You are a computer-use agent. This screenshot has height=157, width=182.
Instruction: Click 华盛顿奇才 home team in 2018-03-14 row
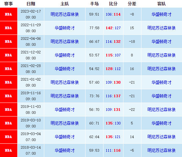[x=65, y=150]
